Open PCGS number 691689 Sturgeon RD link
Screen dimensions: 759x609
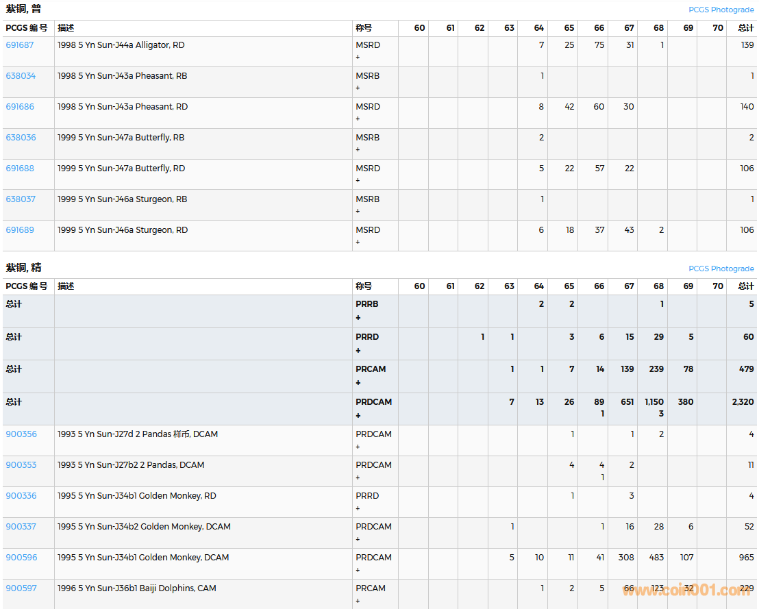pos(20,230)
